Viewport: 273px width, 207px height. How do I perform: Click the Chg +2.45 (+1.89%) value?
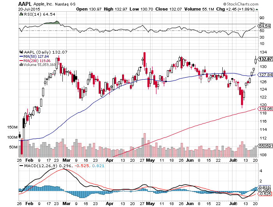point(236,9)
